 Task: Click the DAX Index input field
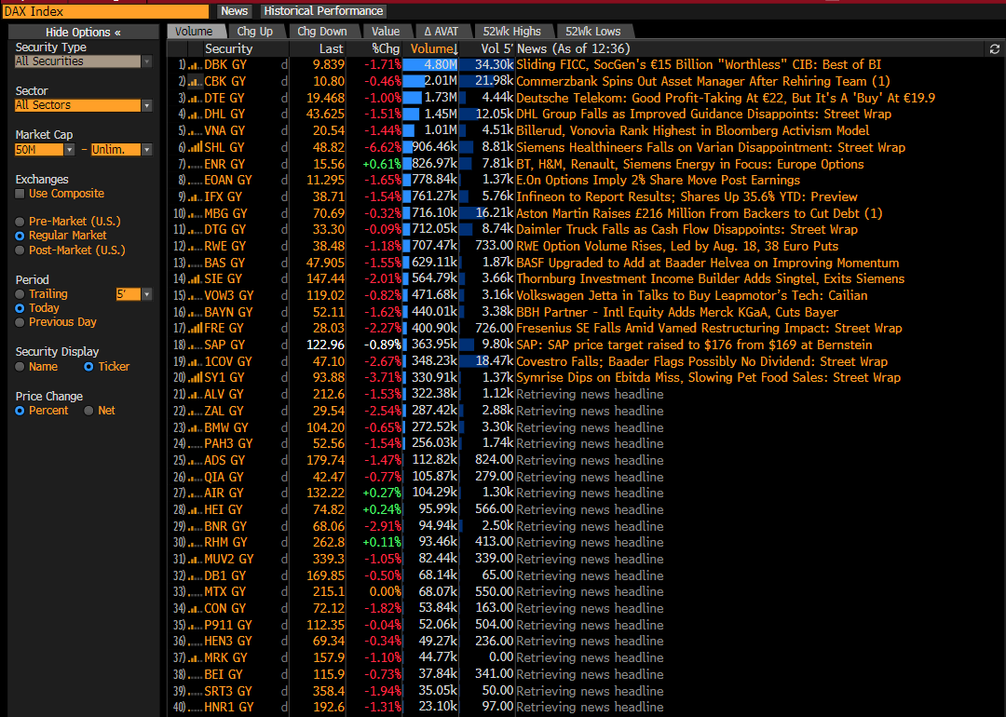point(105,11)
